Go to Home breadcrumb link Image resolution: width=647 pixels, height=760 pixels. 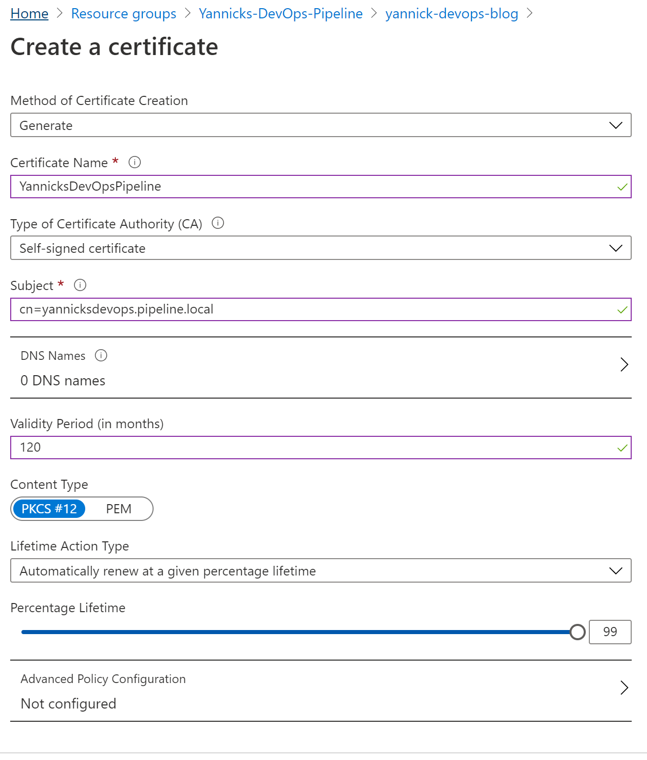tap(30, 14)
